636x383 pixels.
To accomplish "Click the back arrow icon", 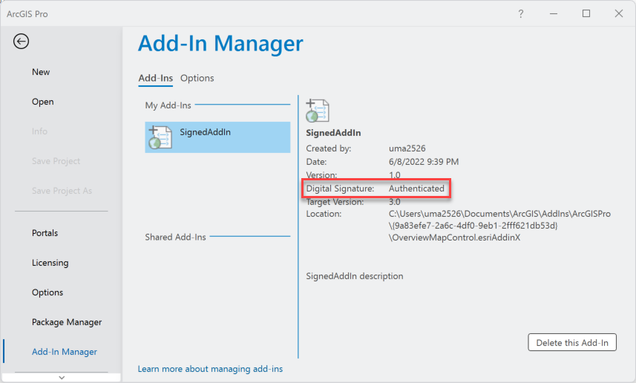I will (x=21, y=41).
